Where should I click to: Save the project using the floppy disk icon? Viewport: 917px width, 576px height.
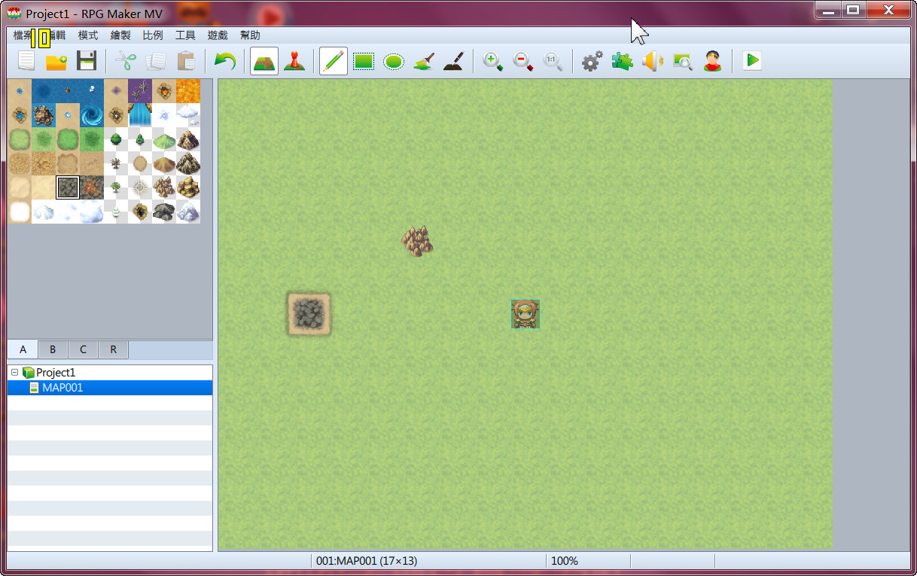click(x=87, y=61)
